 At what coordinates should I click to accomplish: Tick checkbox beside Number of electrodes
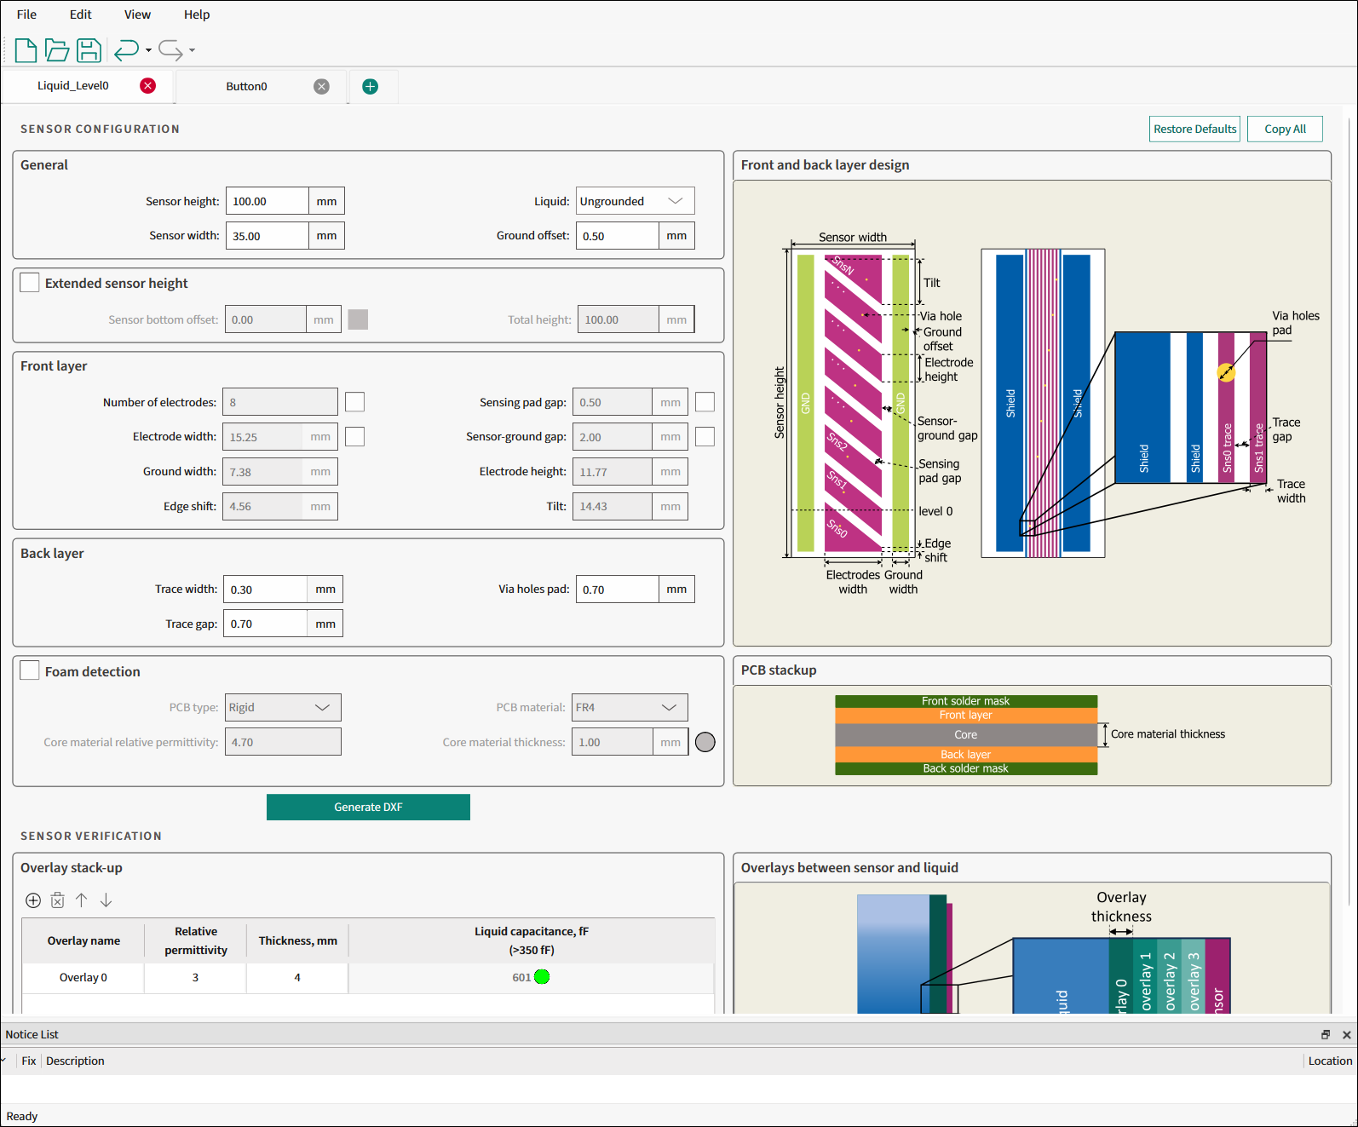(x=355, y=401)
